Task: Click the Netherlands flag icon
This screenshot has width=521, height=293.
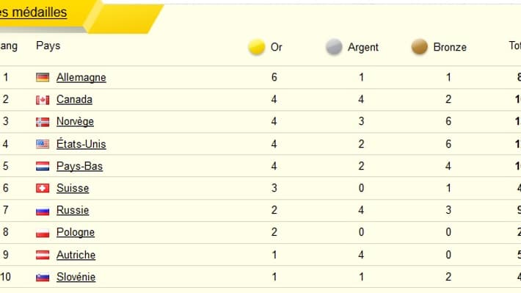Action: pyautogui.click(x=43, y=166)
